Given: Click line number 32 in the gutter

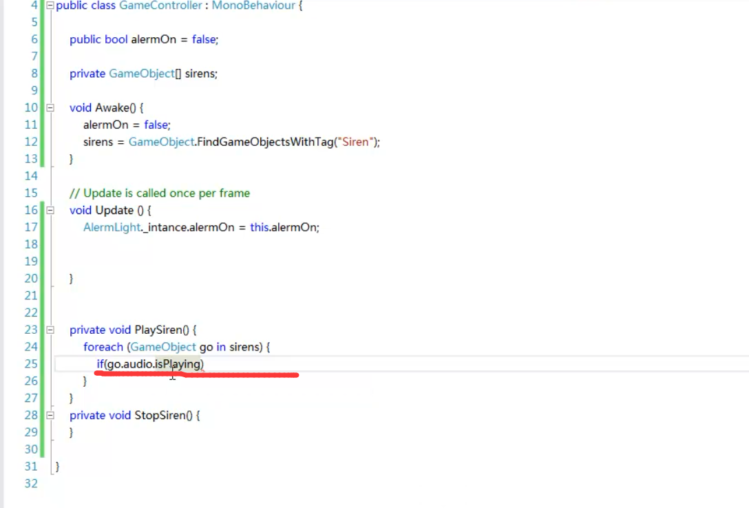Looking at the screenshot, I should tap(31, 484).
